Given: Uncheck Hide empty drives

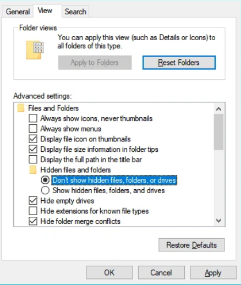Looking at the screenshot, I should (x=33, y=201).
